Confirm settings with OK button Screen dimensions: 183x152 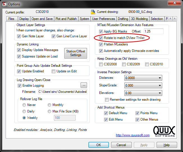[x=99, y=145]
